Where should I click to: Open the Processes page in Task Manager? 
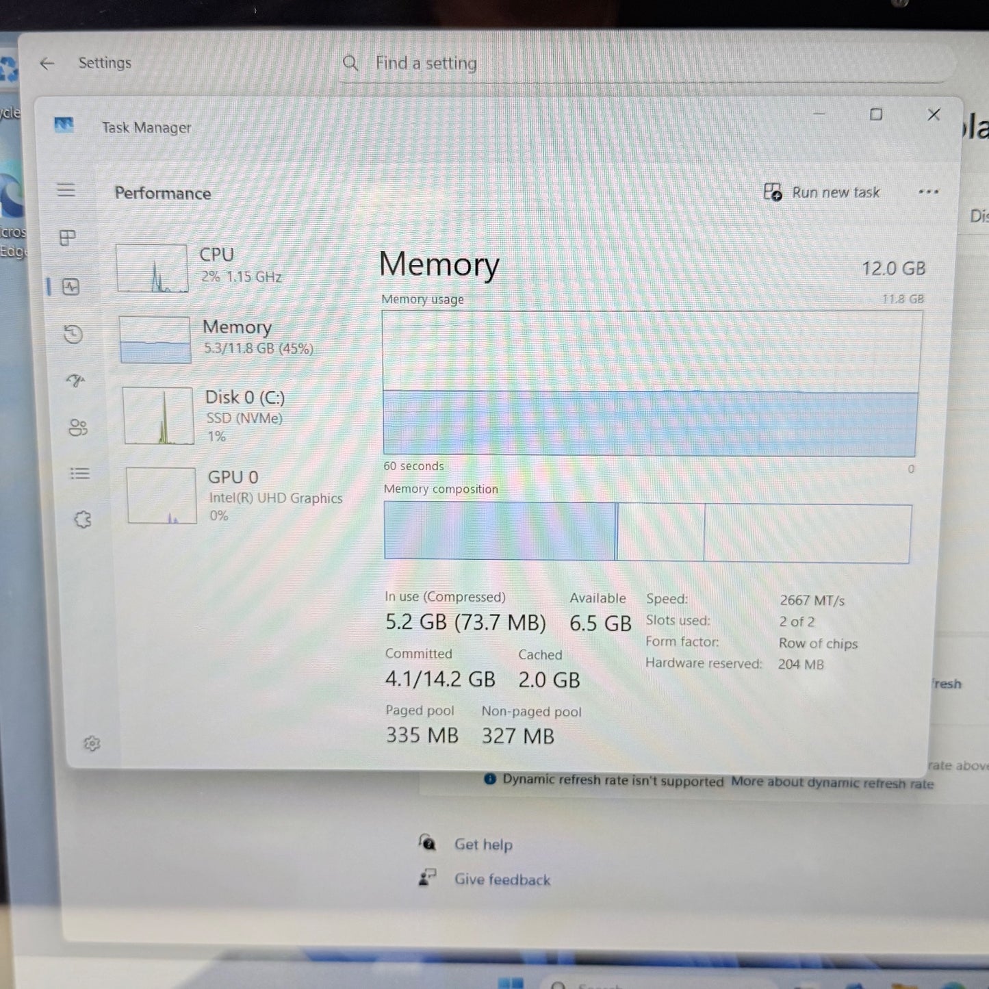pos(66,238)
